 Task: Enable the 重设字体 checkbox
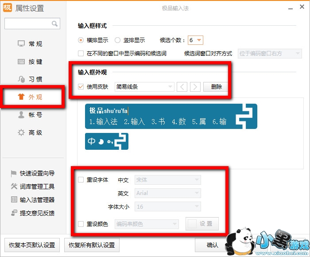coord(81,179)
